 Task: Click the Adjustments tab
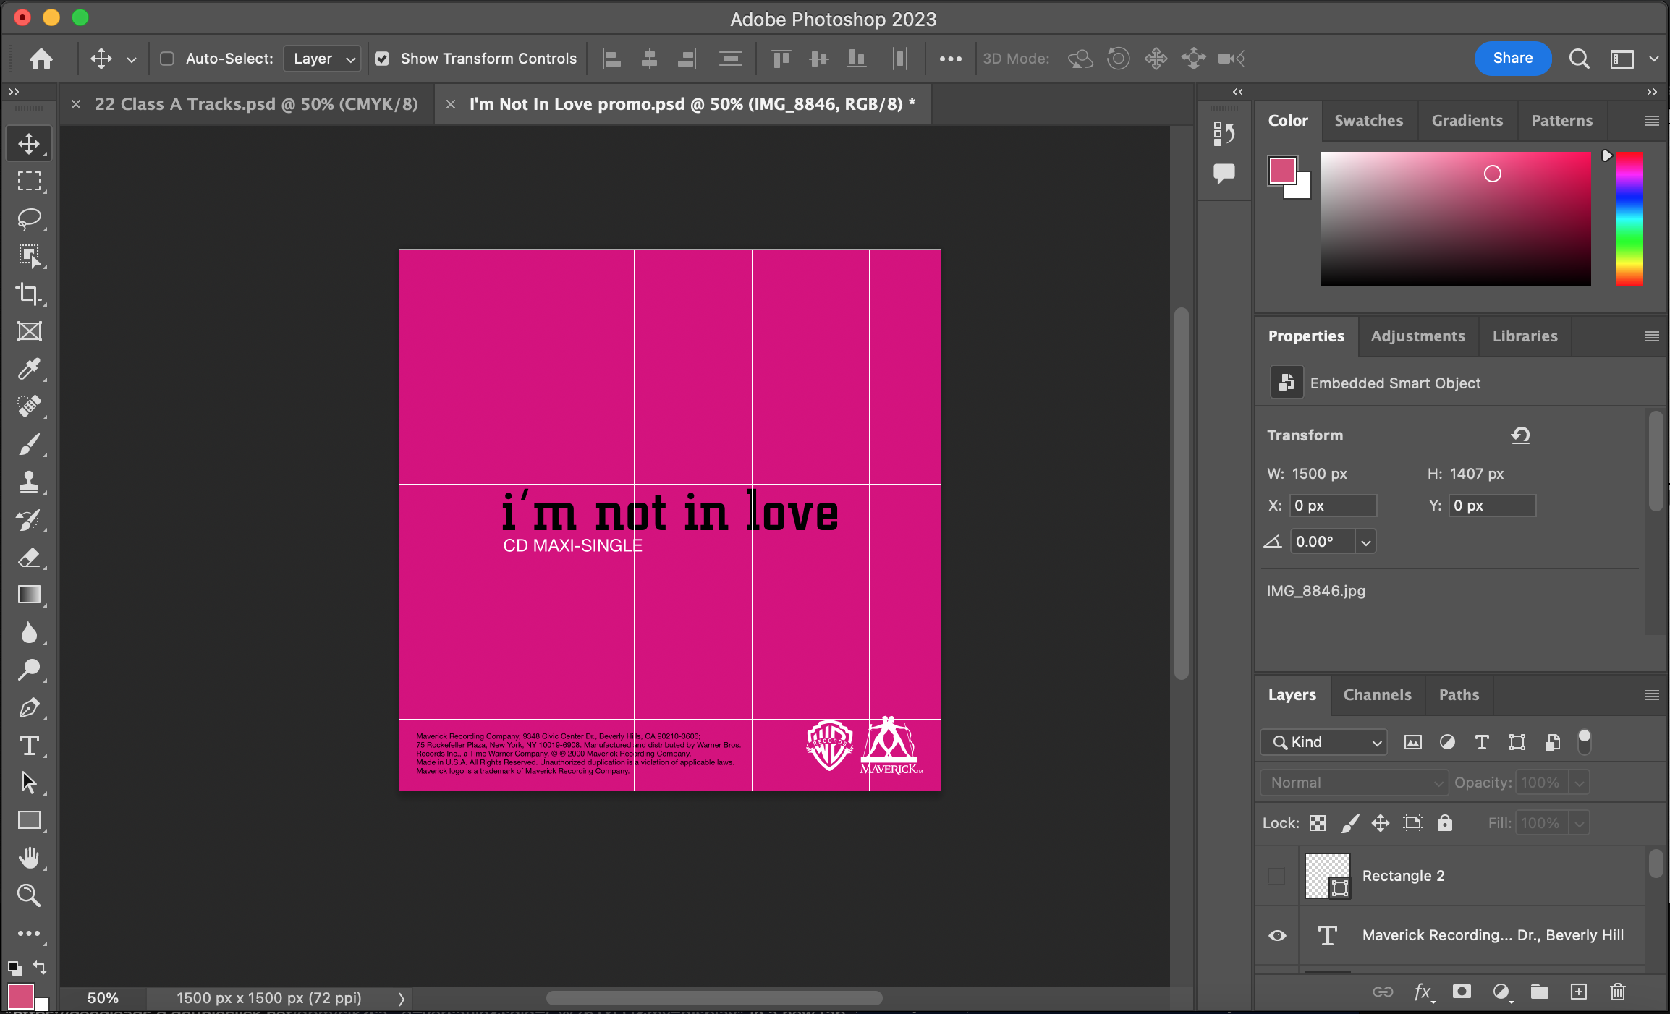click(1417, 335)
